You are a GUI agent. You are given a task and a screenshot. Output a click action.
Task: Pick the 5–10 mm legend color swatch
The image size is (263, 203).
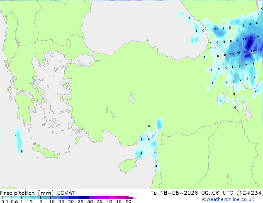[45, 198]
